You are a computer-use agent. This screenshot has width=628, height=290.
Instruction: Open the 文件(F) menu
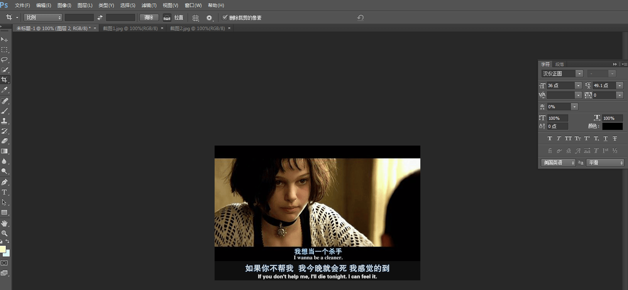[x=22, y=5]
